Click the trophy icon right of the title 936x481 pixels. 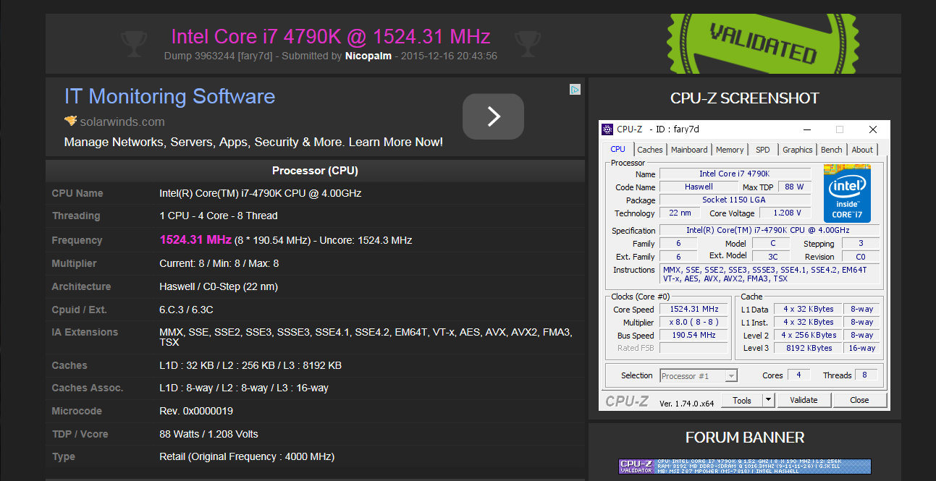tap(527, 43)
